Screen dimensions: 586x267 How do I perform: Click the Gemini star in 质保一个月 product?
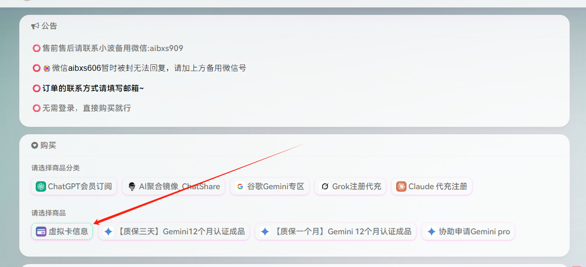tap(265, 231)
